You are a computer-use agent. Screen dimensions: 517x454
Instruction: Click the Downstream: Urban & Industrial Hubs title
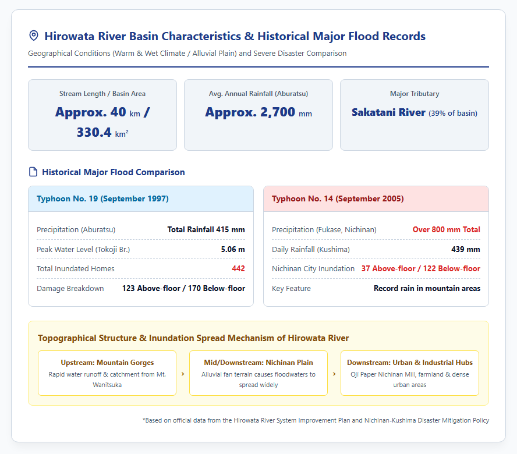click(x=410, y=363)
